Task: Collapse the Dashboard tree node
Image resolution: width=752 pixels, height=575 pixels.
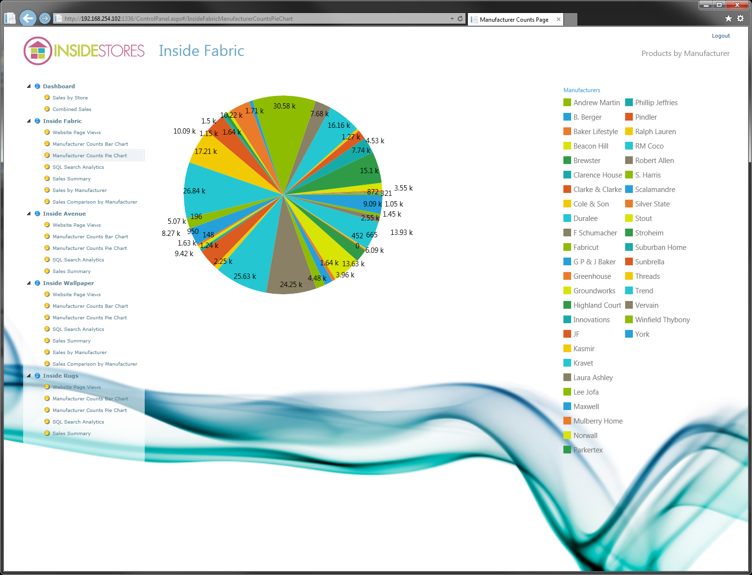Action: click(x=29, y=86)
